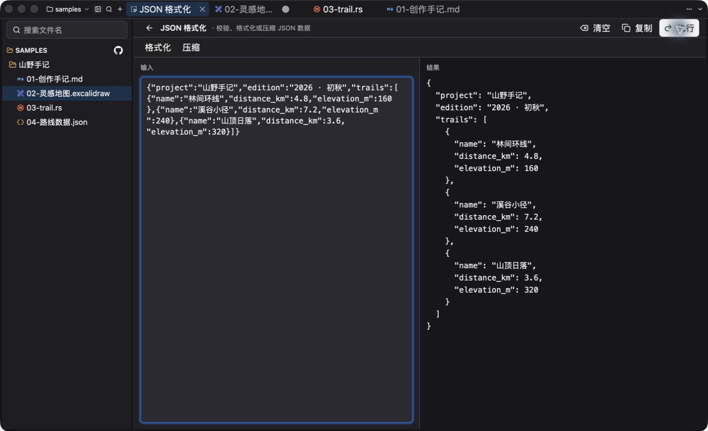
Task: Click the markdown icon on 01-创作手记.md tab
Action: click(x=390, y=10)
